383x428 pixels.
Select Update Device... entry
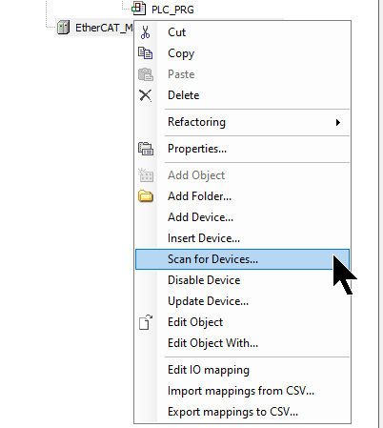pyautogui.click(x=243, y=301)
